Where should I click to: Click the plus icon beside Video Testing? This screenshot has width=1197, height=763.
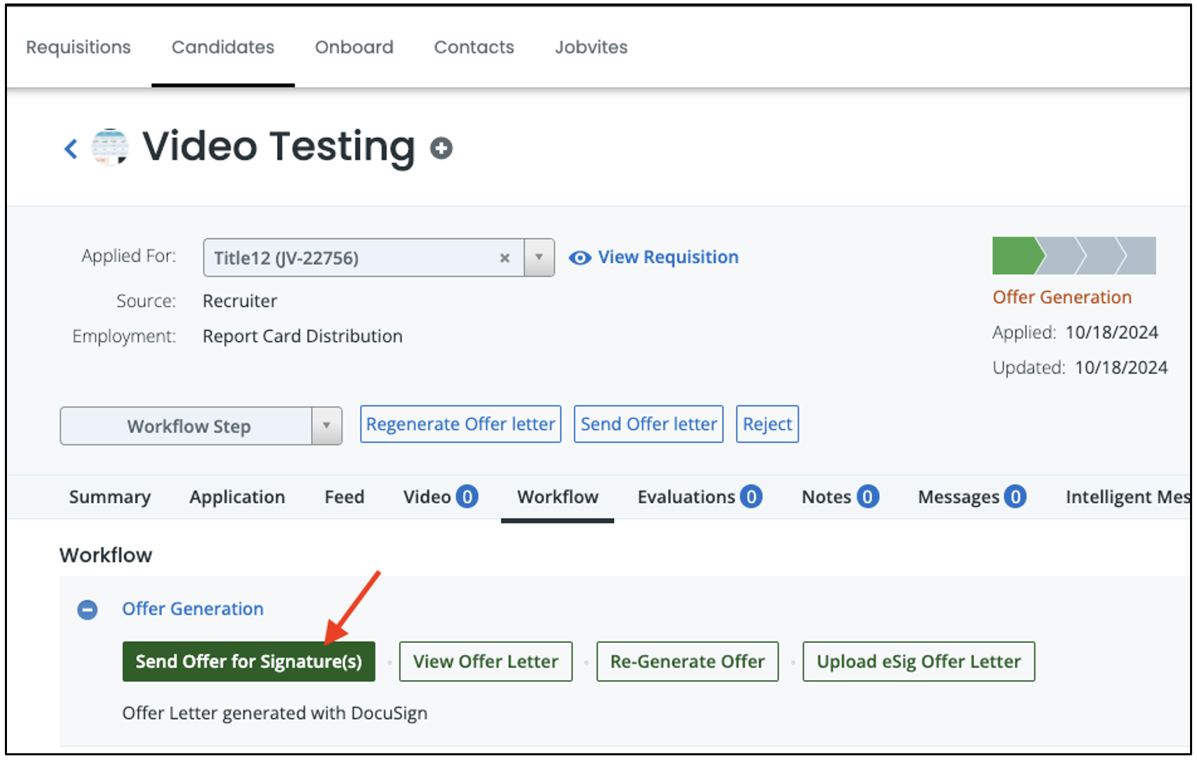coord(441,148)
